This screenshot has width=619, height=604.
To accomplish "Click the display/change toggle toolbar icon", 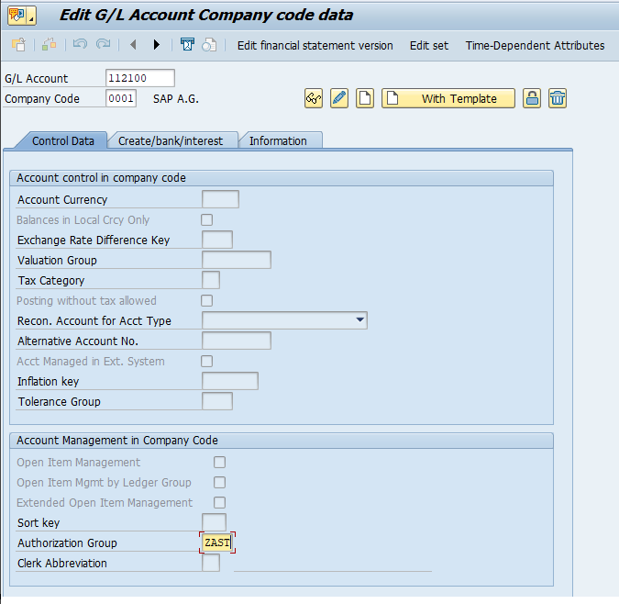I will click(50, 45).
